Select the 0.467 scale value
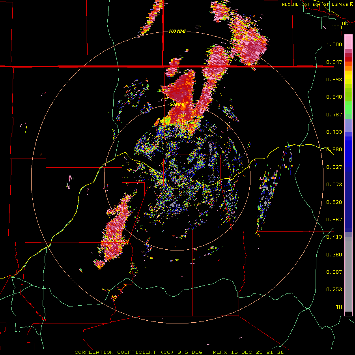 (x=334, y=220)
